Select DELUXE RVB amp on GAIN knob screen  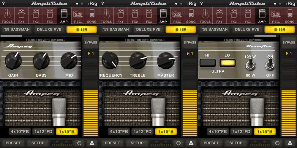49,29
